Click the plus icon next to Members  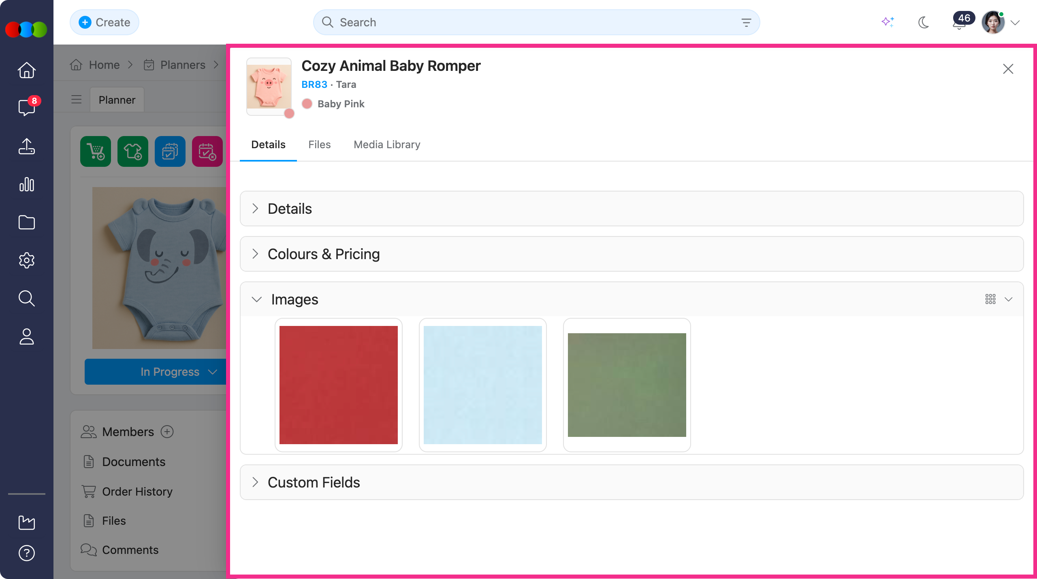click(167, 432)
